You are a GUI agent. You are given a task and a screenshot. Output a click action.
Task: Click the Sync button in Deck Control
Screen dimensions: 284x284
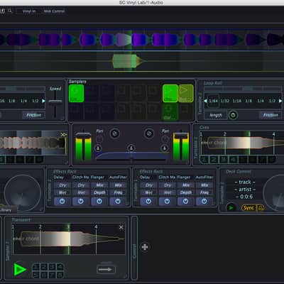pos(248,208)
